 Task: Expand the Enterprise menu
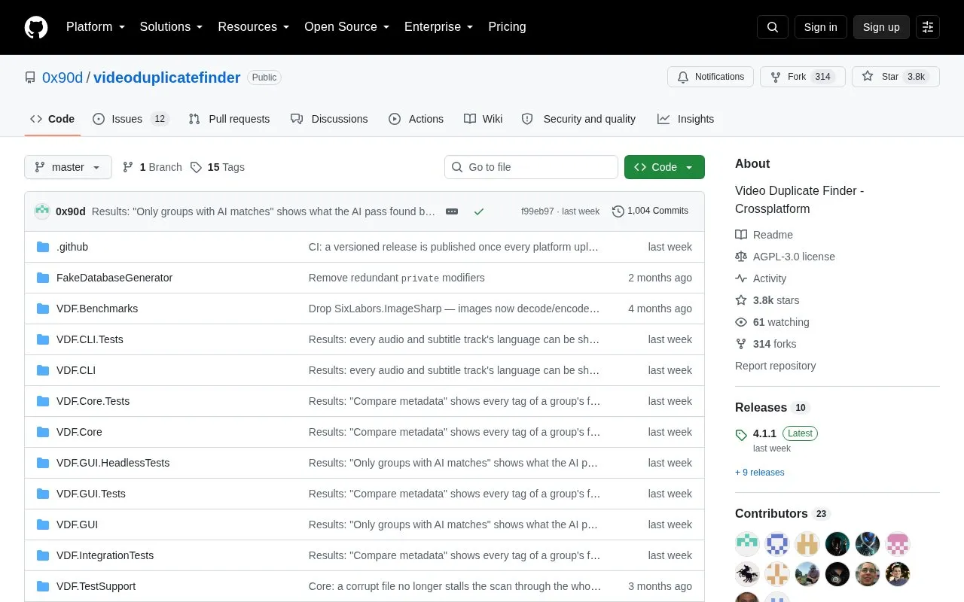click(439, 27)
